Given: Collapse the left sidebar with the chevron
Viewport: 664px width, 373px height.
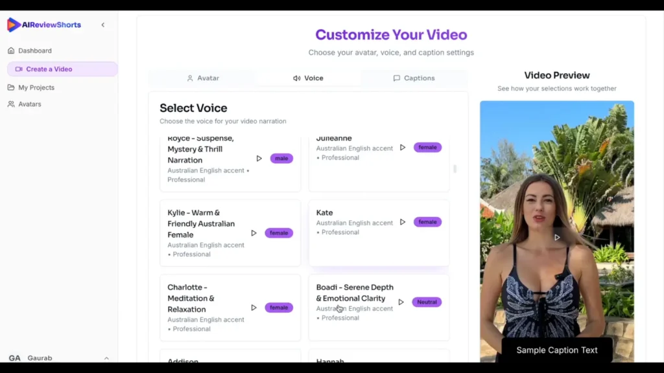Looking at the screenshot, I should (x=102, y=24).
